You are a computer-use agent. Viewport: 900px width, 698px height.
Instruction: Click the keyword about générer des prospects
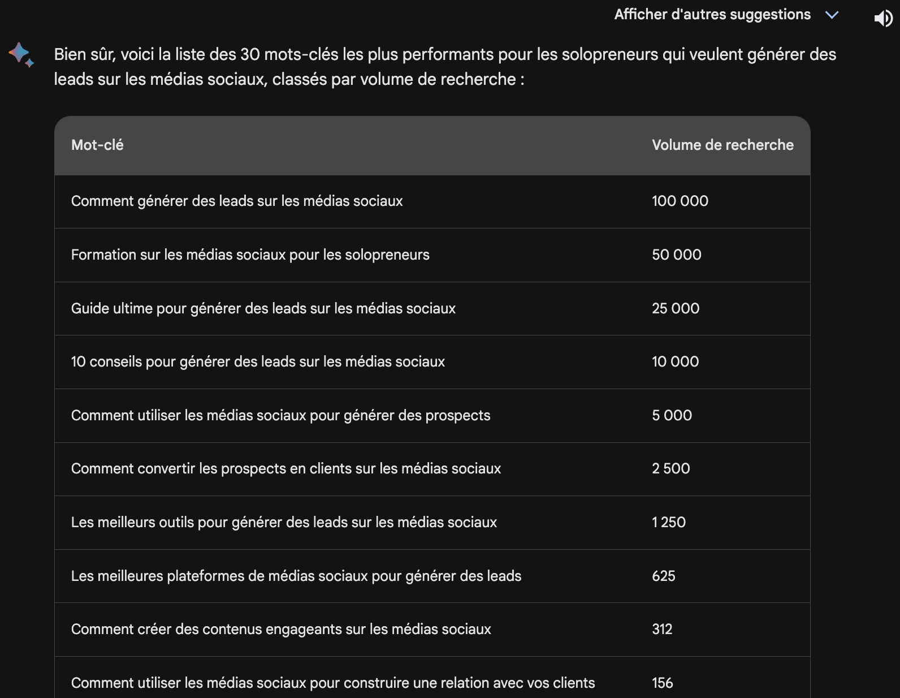click(281, 415)
